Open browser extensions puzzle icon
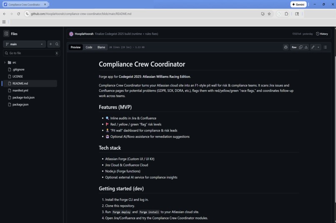Screen dimensions: 336x223 click(x=286, y=14)
